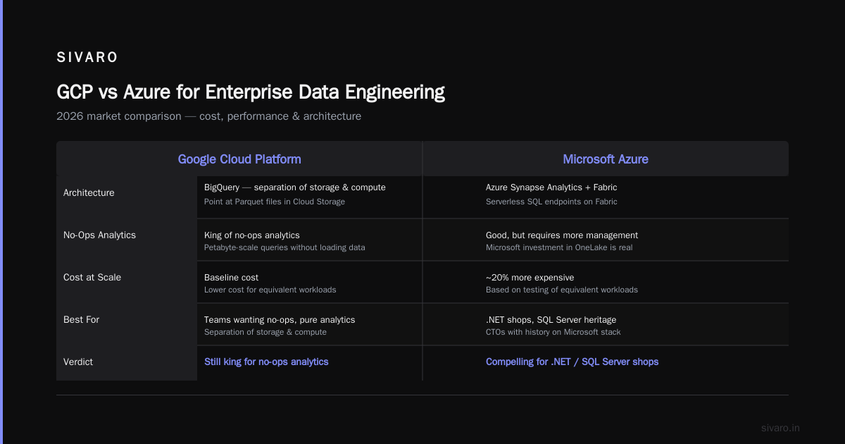The width and height of the screenshot is (845, 444).
Task: Select 'Teams wanting no-ops, pure analytics'
Action: click(280, 320)
